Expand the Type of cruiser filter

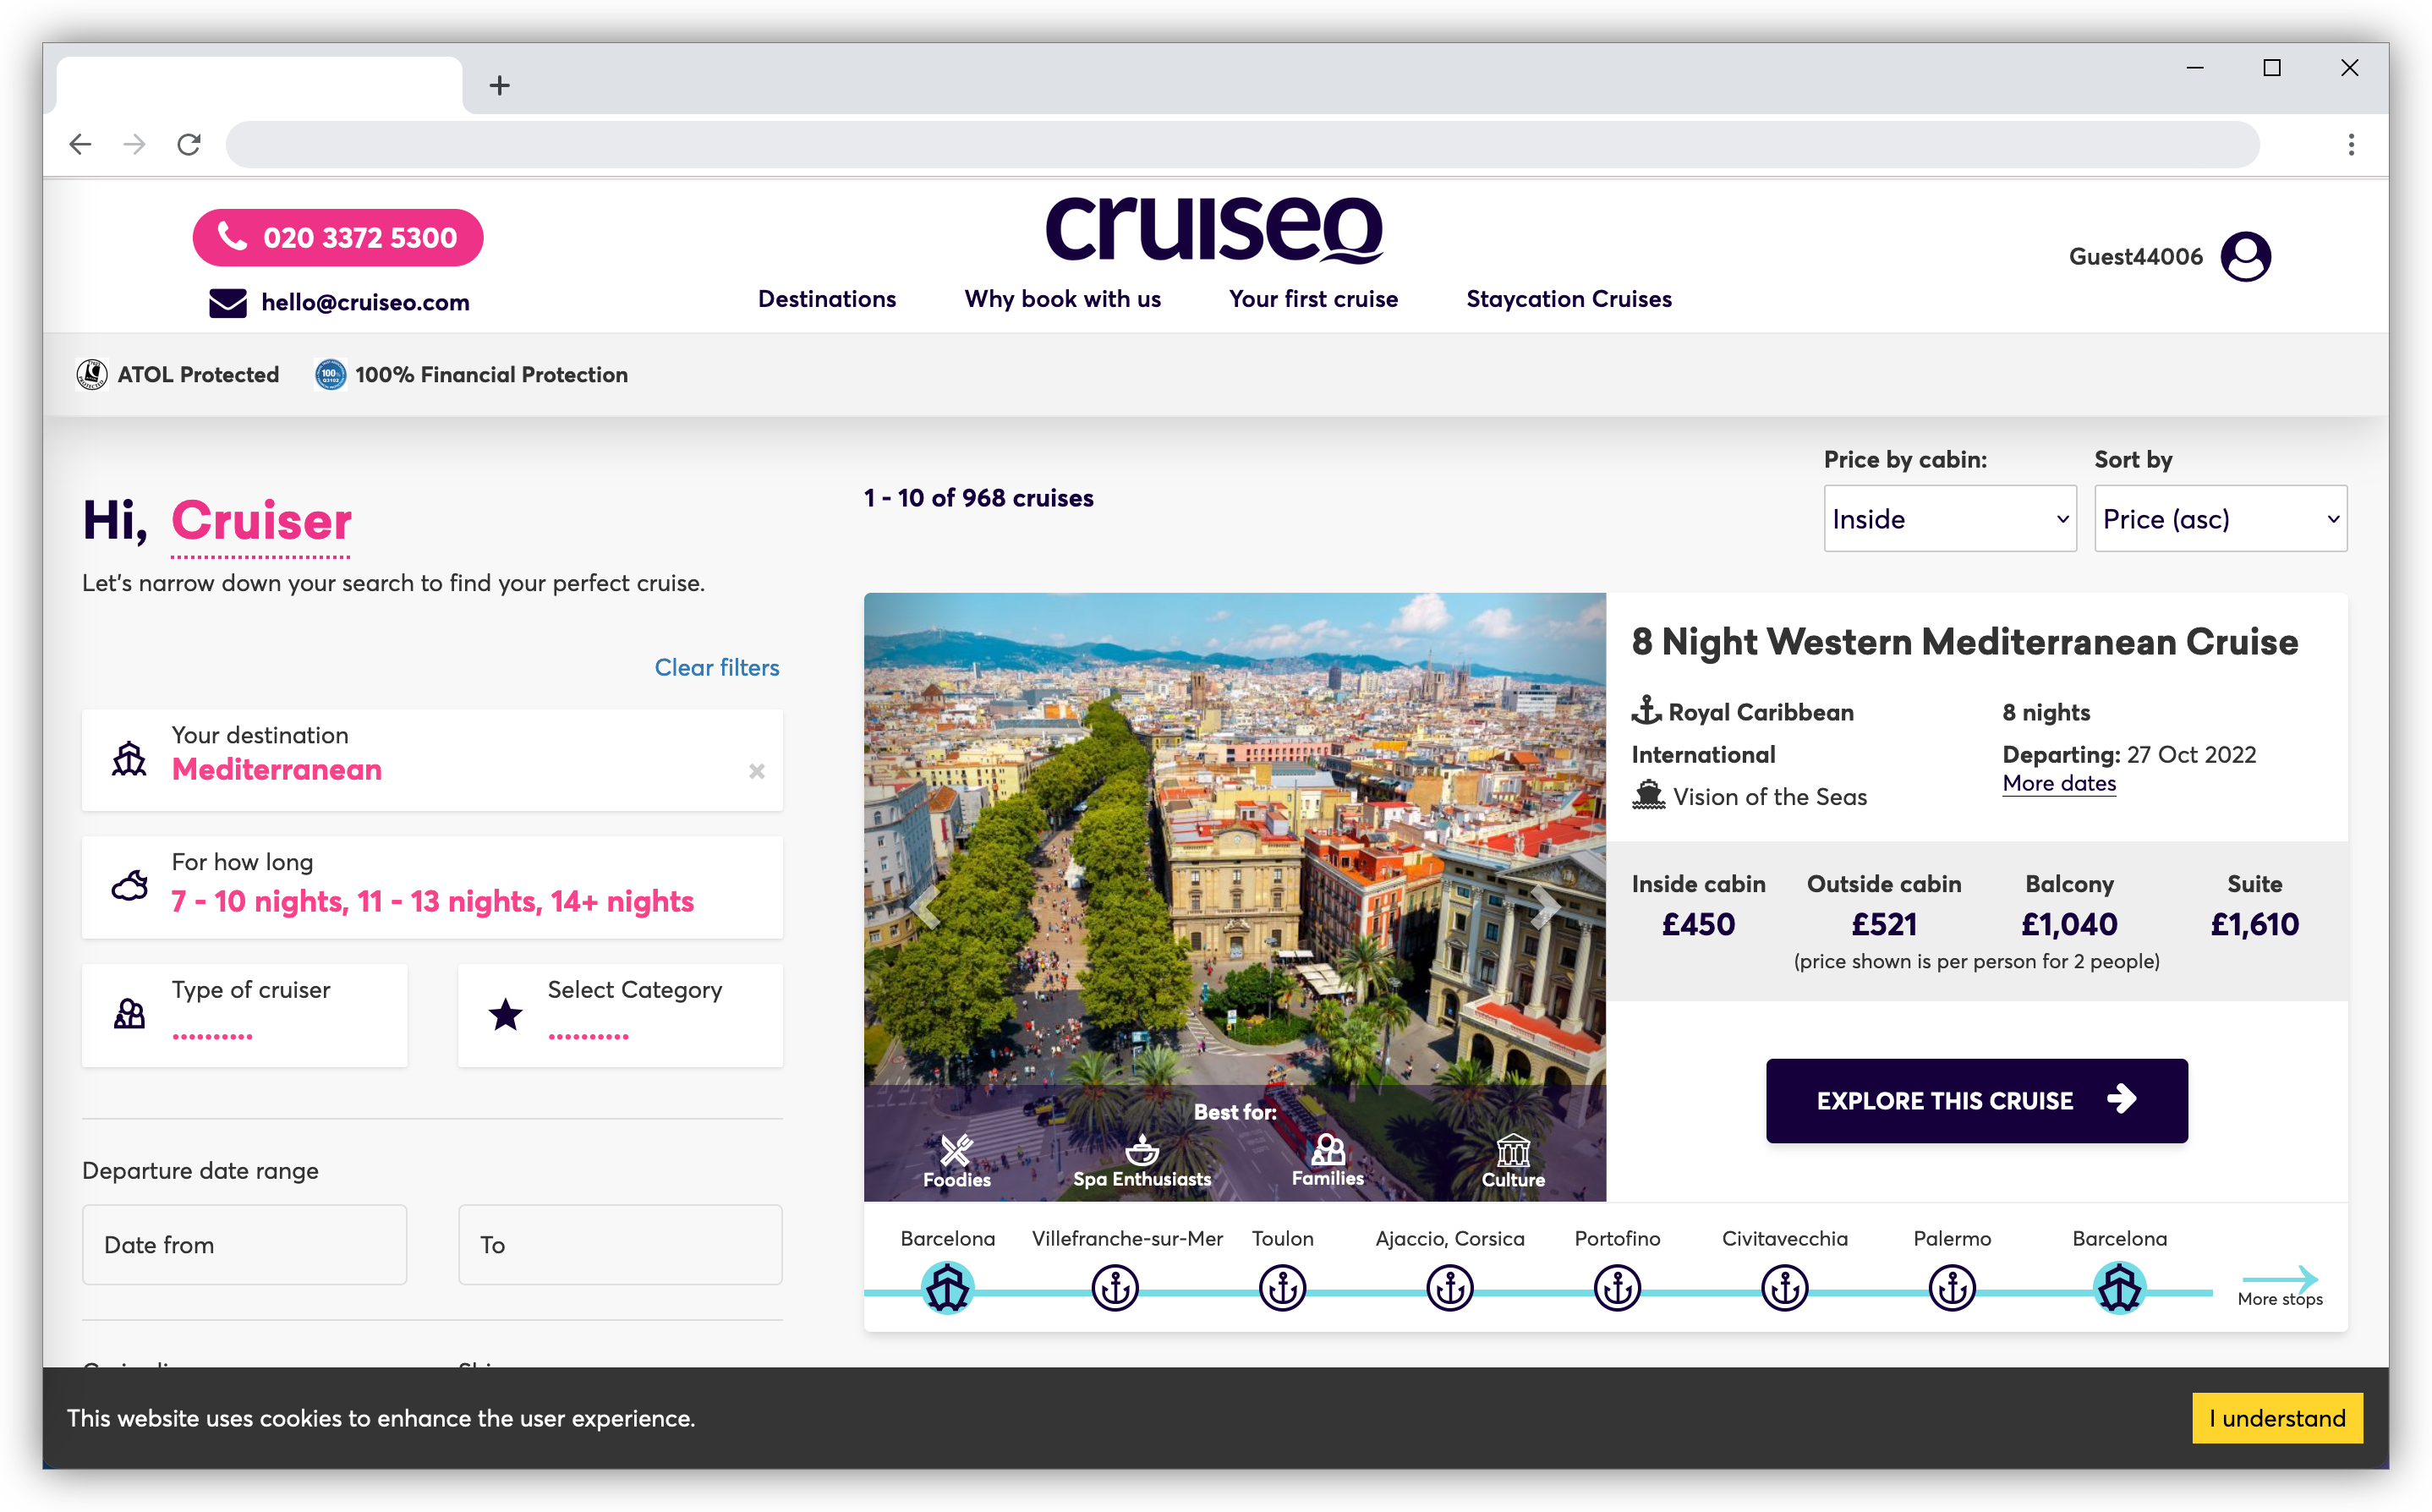[244, 1014]
